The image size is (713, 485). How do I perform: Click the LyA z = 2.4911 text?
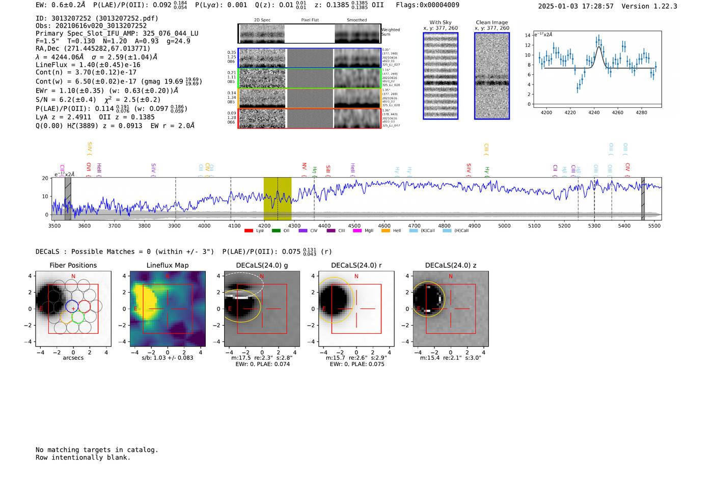tap(63, 117)
